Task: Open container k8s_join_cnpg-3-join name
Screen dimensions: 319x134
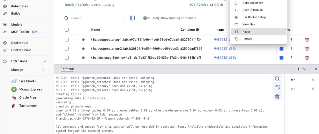Action: point(135,58)
